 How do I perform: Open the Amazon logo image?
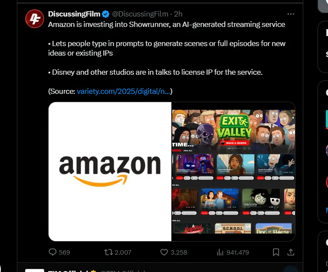pyautogui.click(x=110, y=172)
